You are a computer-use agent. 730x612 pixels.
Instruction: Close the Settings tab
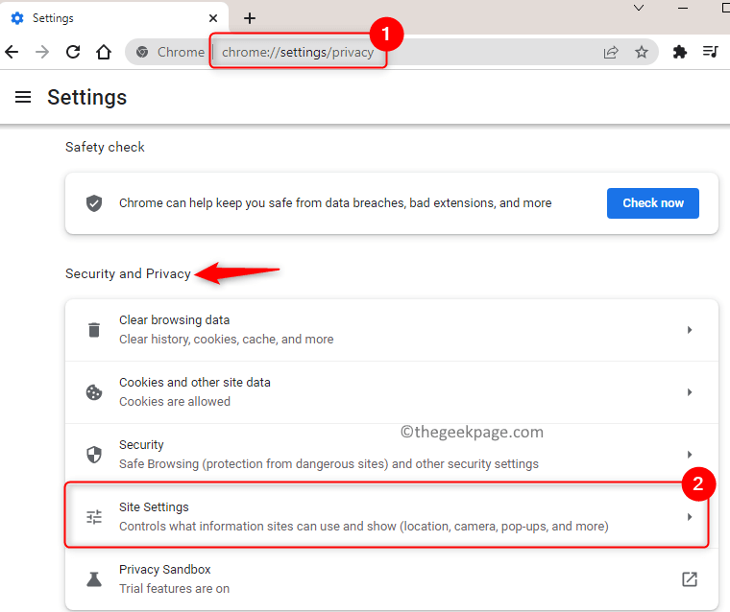click(x=213, y=18)
